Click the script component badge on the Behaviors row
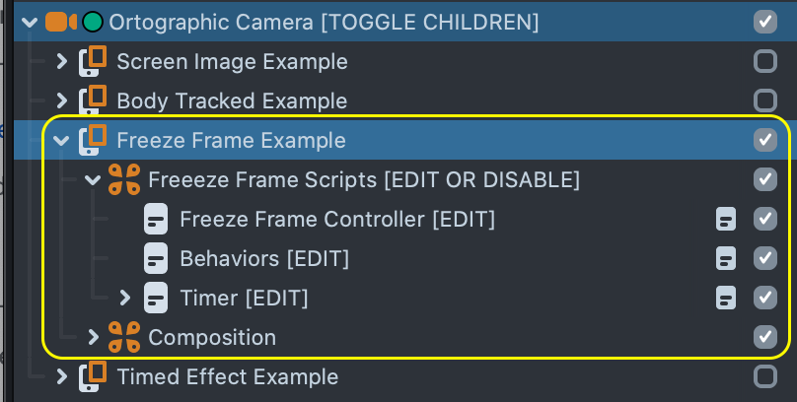Image resolution: width=797 pixels, height=402 pixels. 726,258
